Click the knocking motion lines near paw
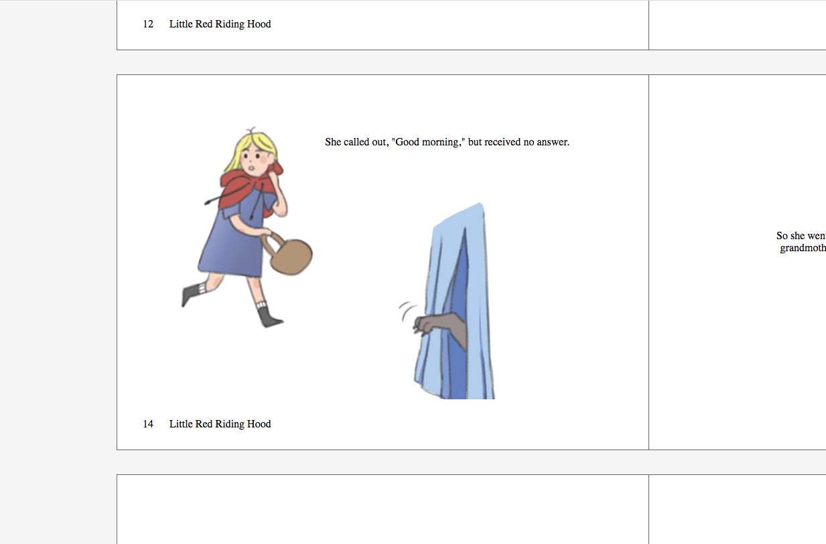The width and height of the screenshot is (826, 544). click(x=407, y=310)
